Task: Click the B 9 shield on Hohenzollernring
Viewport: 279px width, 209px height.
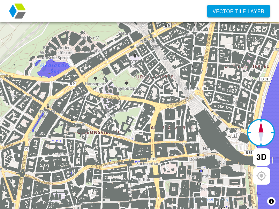Action: tap(26, 149)
